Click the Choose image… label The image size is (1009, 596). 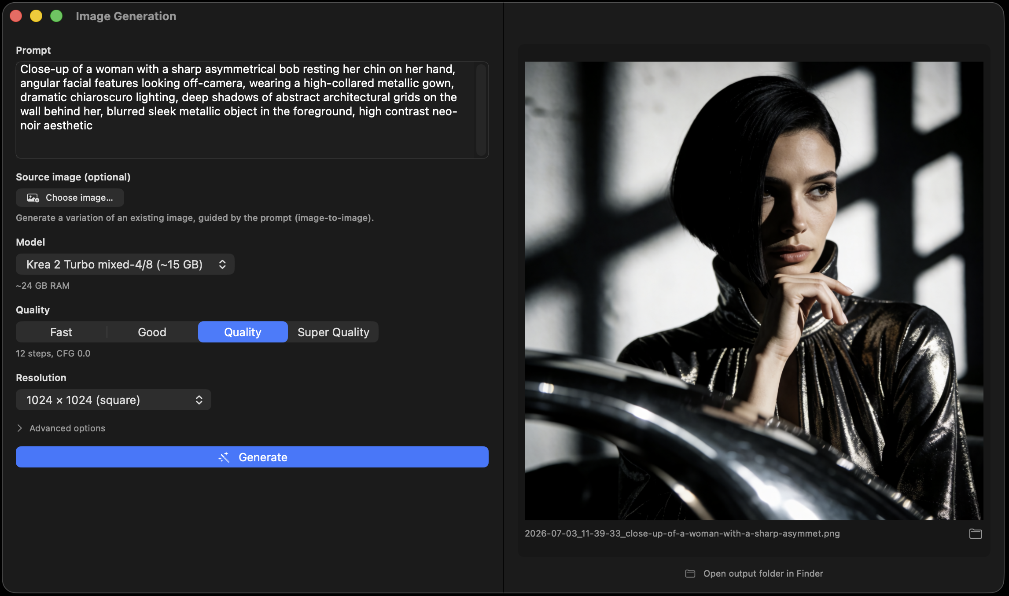(79, 198)
